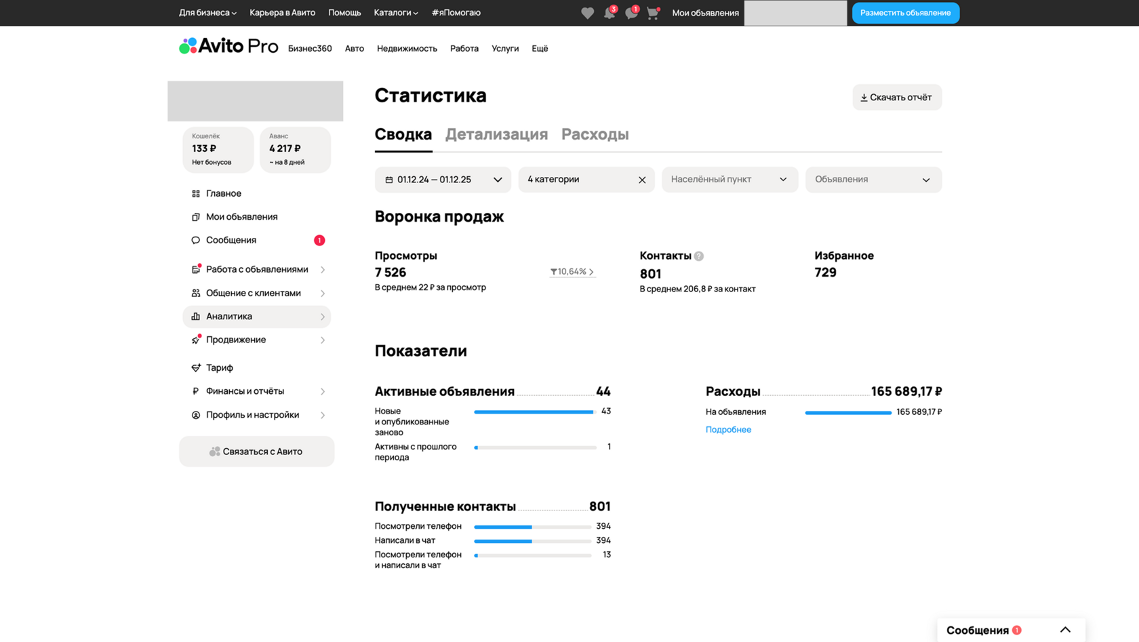Click Мои объявления in top bar
The height and width of the screenshot is (642, 1139).
(x=705, y=13)
